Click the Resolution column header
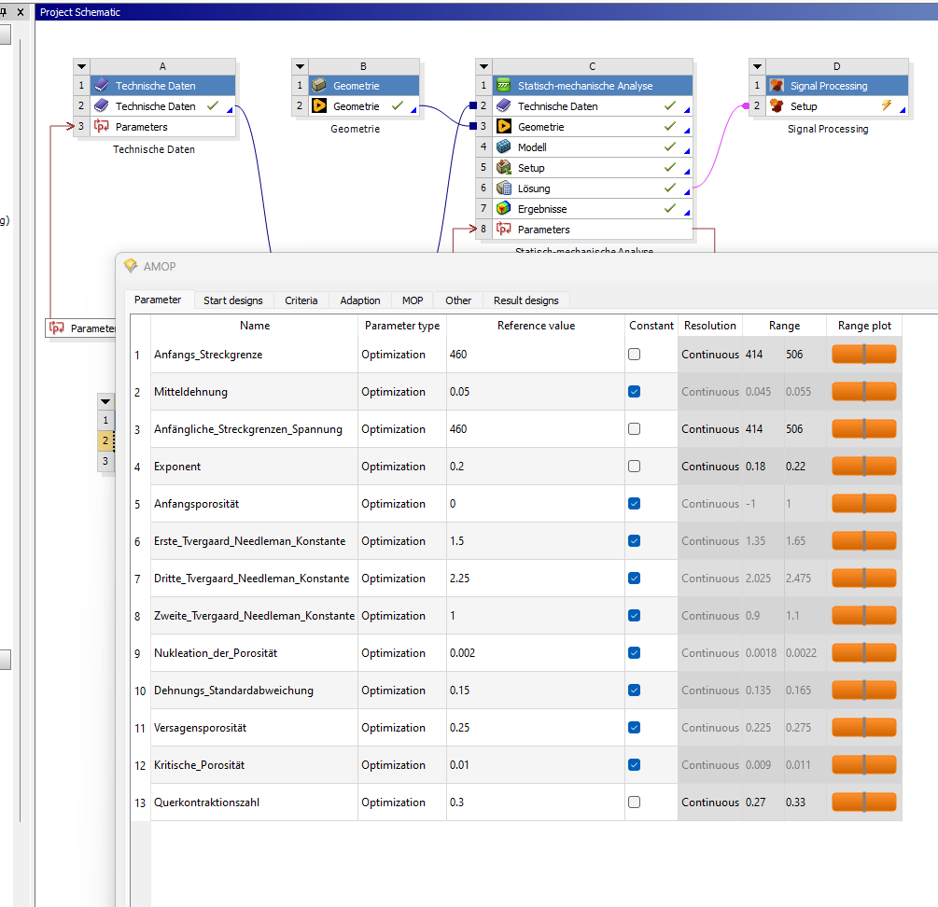938x907 pixels. 710,326
